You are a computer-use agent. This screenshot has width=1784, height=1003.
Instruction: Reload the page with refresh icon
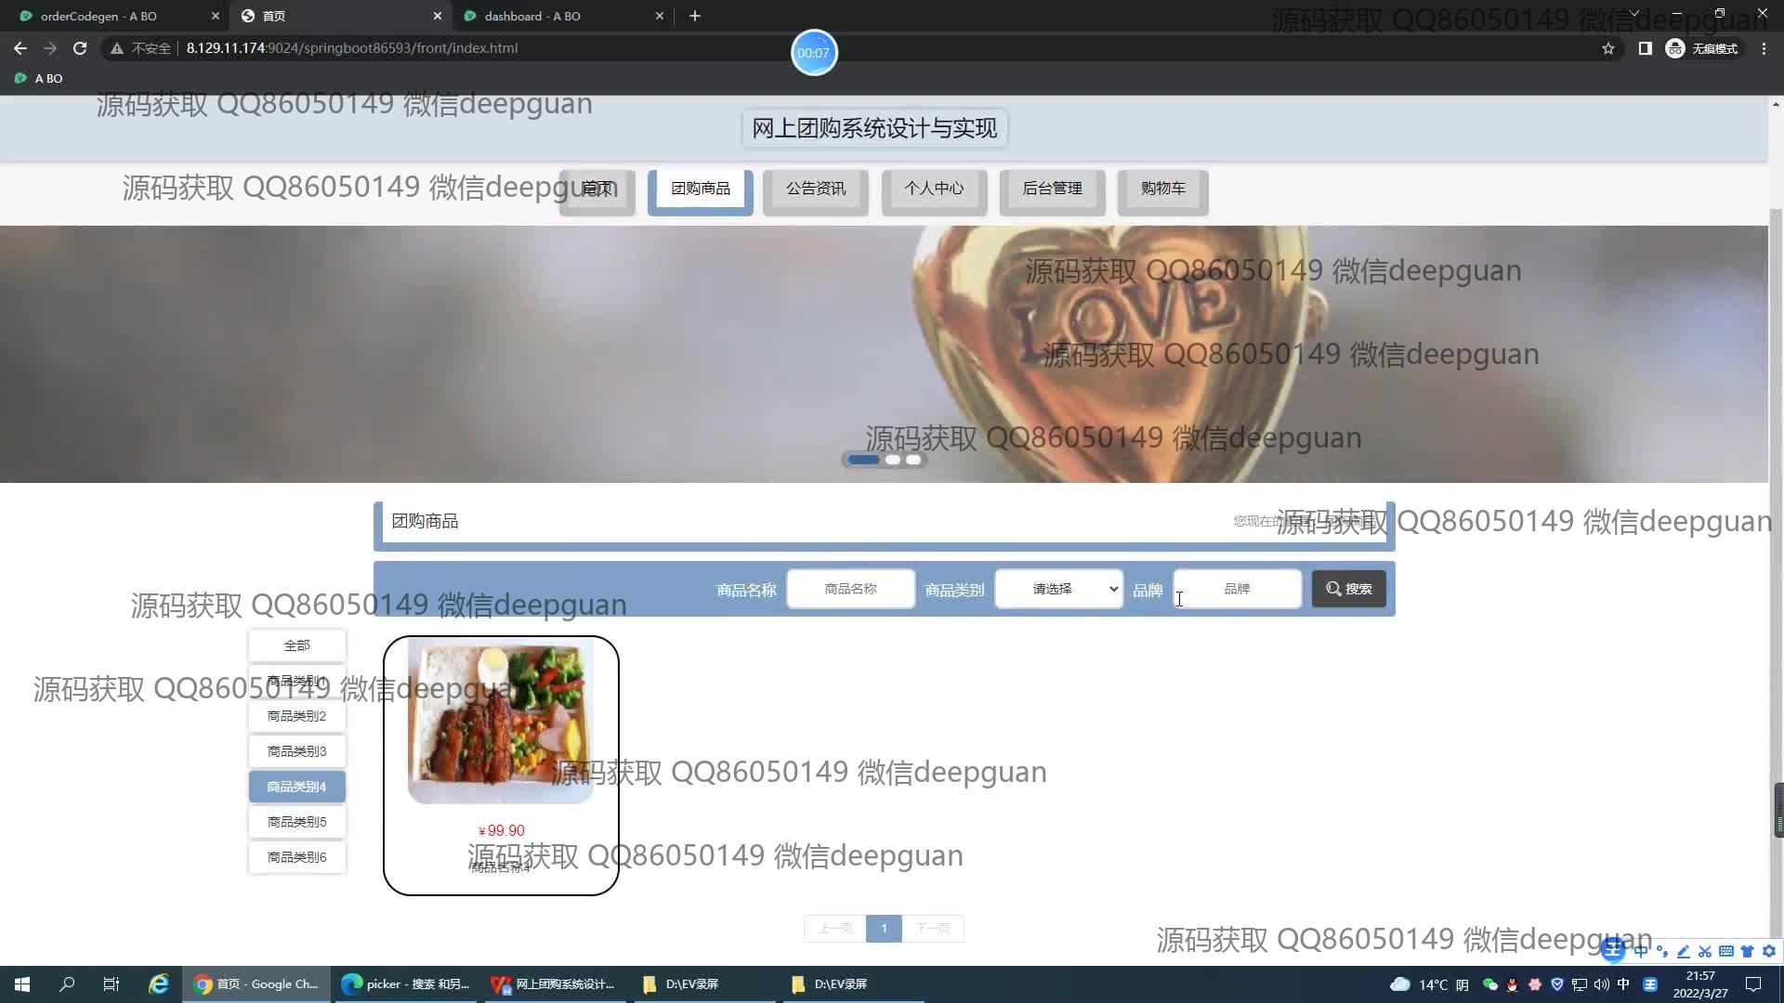click(x=80, y=48)
